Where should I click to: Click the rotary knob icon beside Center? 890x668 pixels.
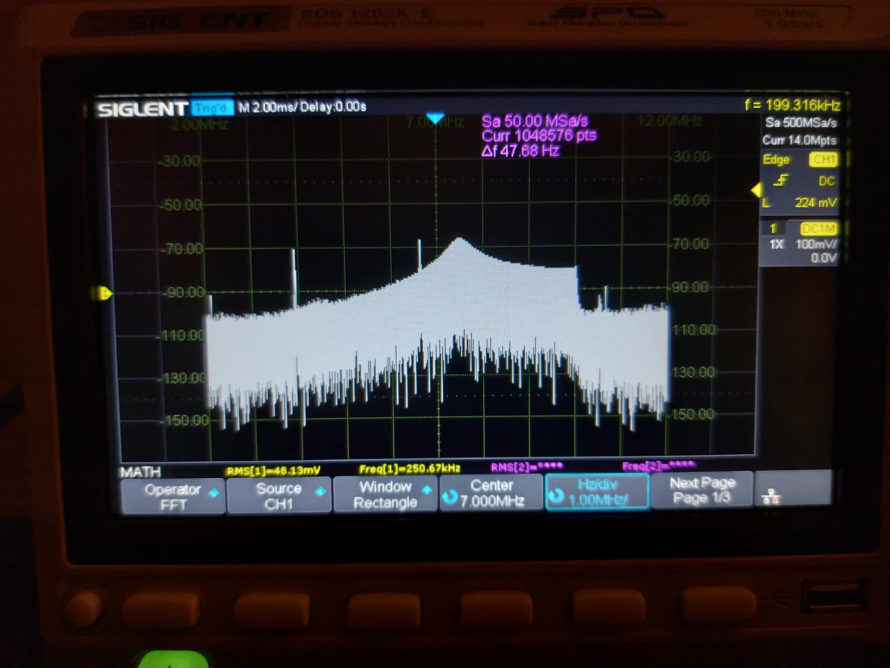tap(449, 497)
